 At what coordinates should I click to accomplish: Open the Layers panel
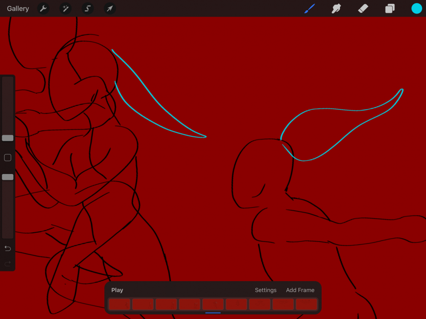pyautogui.click(x=390, y=9)
